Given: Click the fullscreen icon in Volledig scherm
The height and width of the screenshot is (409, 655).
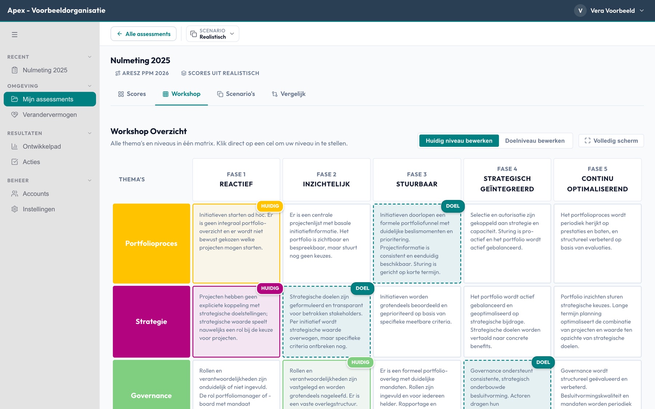Looking at the screenshot, I should click(x=587, y=141).
